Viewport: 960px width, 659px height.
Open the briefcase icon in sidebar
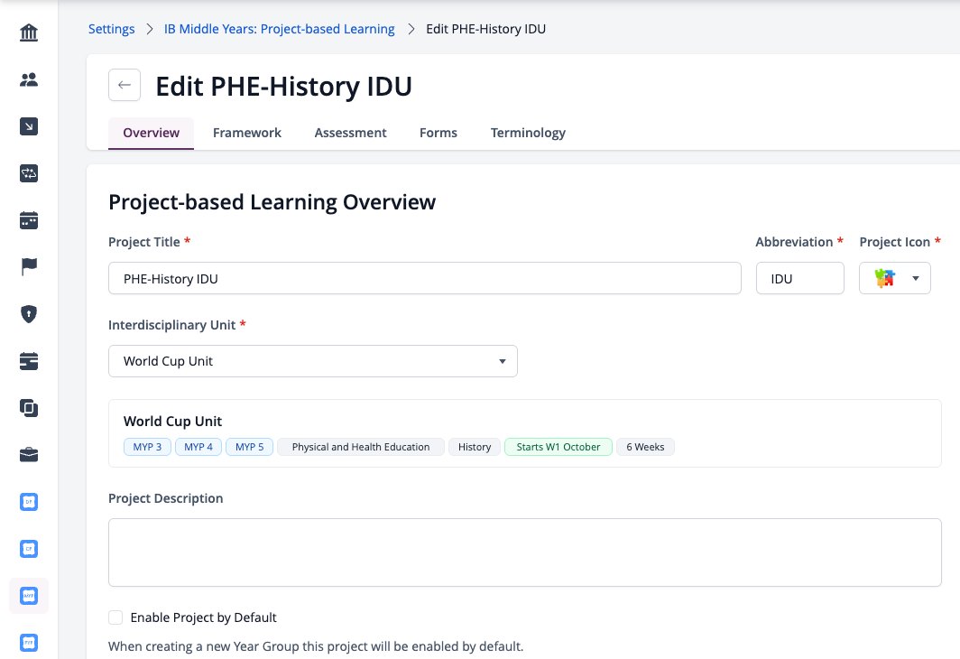click(x=29, y=455)
